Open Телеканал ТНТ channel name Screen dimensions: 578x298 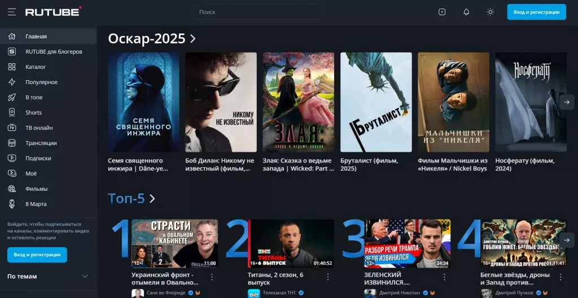pyautogui.click(x=279, y=293)
